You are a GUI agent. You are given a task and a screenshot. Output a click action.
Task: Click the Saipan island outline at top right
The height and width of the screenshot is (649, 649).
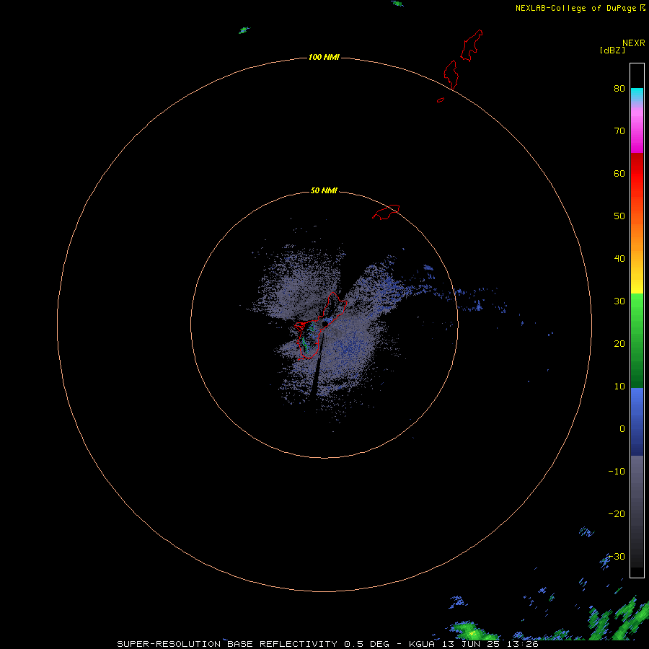[472, 45]
